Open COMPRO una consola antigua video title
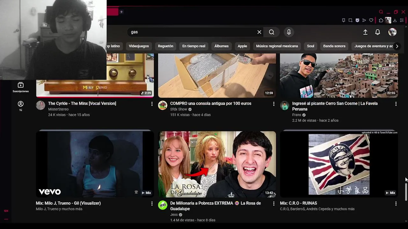 click(211, 103)
